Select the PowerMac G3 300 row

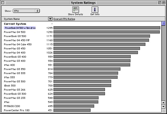[x=82, y=82]
